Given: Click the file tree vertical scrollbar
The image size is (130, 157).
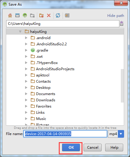Looking at the screenshot, I should pos(122,86).
